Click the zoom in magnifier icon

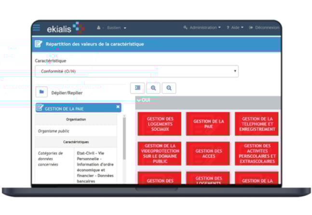pos(153,88)
